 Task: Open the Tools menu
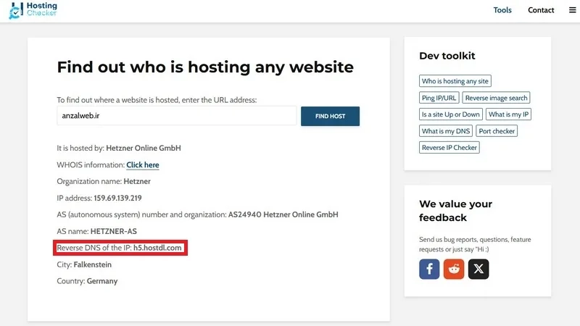click(x=502, y=10)
